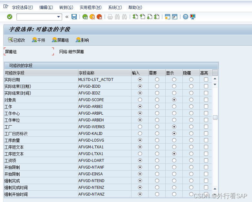Click the 可修改字段 column header
This screenshot has width=252, height=202.
pyautogui.click(x=41, y=73)
